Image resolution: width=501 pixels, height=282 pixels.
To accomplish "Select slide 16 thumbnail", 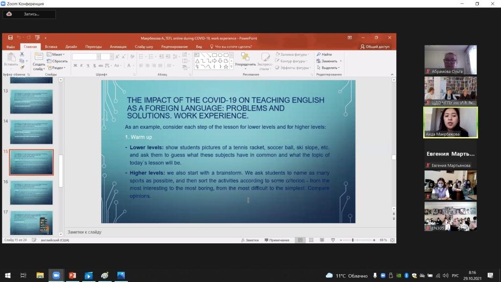I will [x=31, y=192].
